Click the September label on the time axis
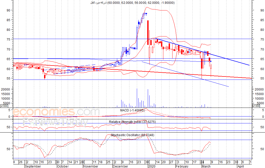The width and height of the screenshot is (265, 168). (x=33, y=166)
